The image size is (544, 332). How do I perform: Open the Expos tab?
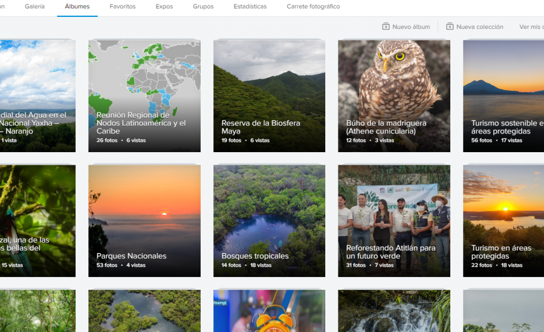click(x=164, y=6)
